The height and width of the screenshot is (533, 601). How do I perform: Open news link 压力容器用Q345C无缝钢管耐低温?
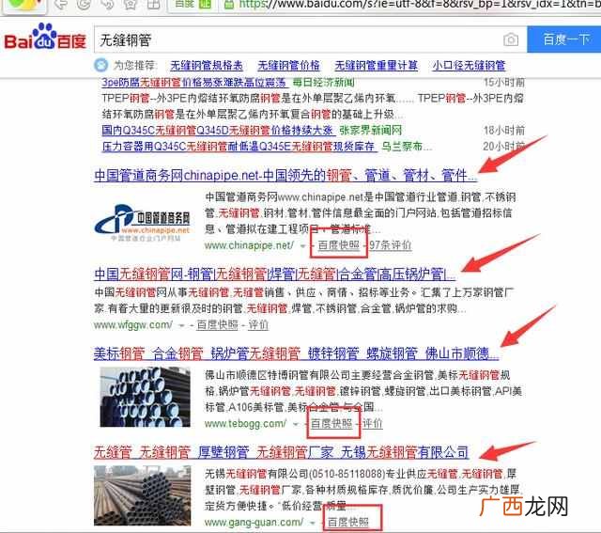coord(239,147)
